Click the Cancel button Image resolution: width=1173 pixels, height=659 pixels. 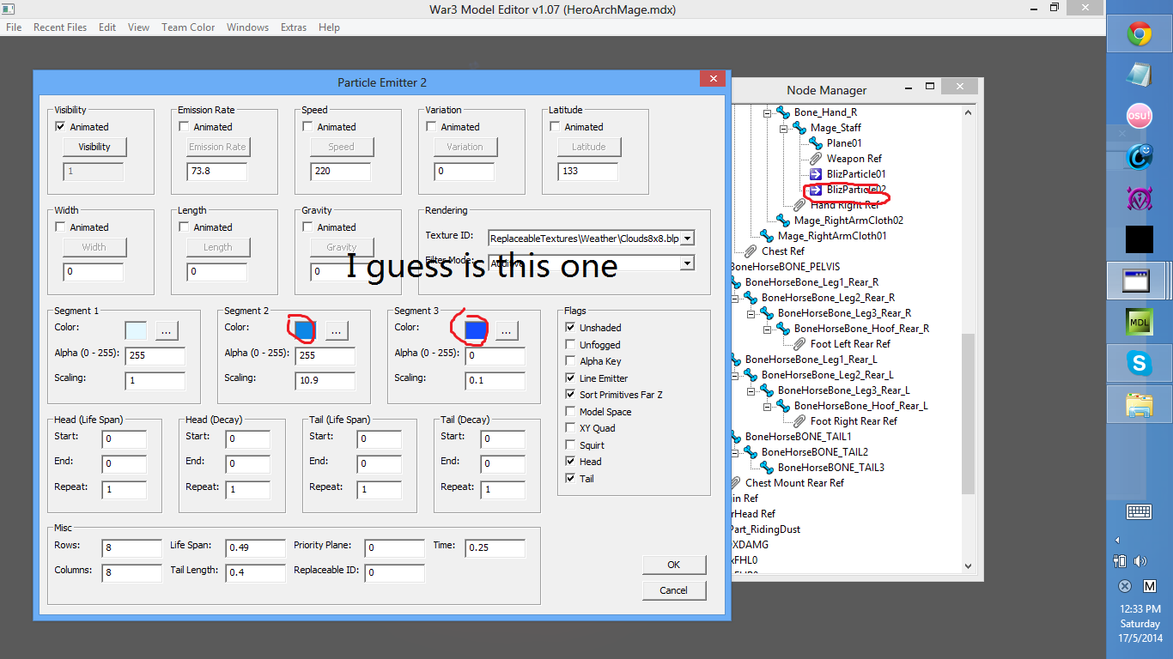click(674, 590)
